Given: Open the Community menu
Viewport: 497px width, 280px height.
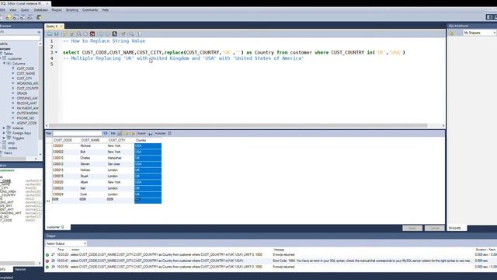Looking at the screenshot, I should tap(90, 10).
